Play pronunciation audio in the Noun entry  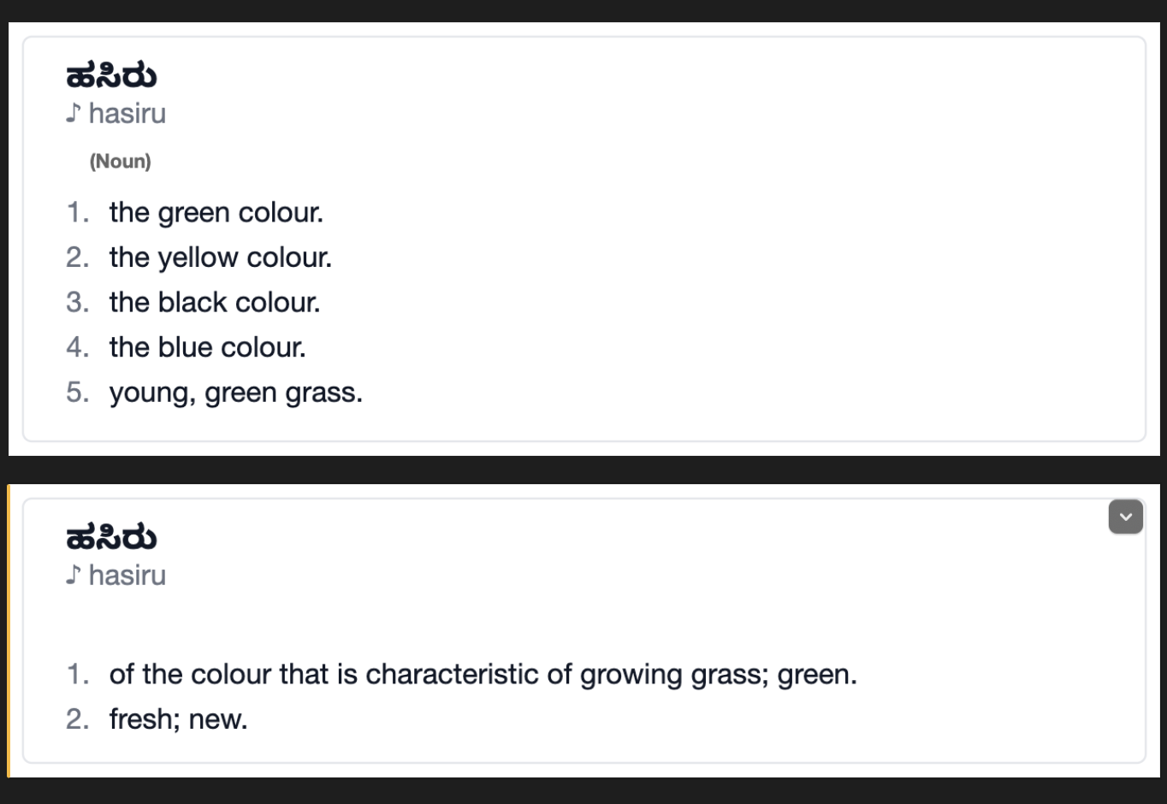click(74, 113)
